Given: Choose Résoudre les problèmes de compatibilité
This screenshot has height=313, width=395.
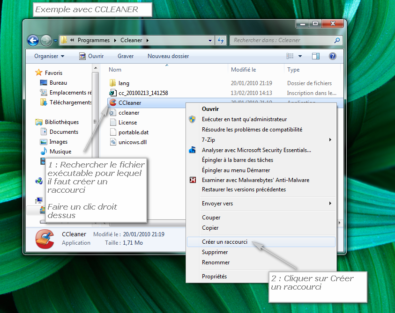Looking at the screenshot, I should (261, 130).
